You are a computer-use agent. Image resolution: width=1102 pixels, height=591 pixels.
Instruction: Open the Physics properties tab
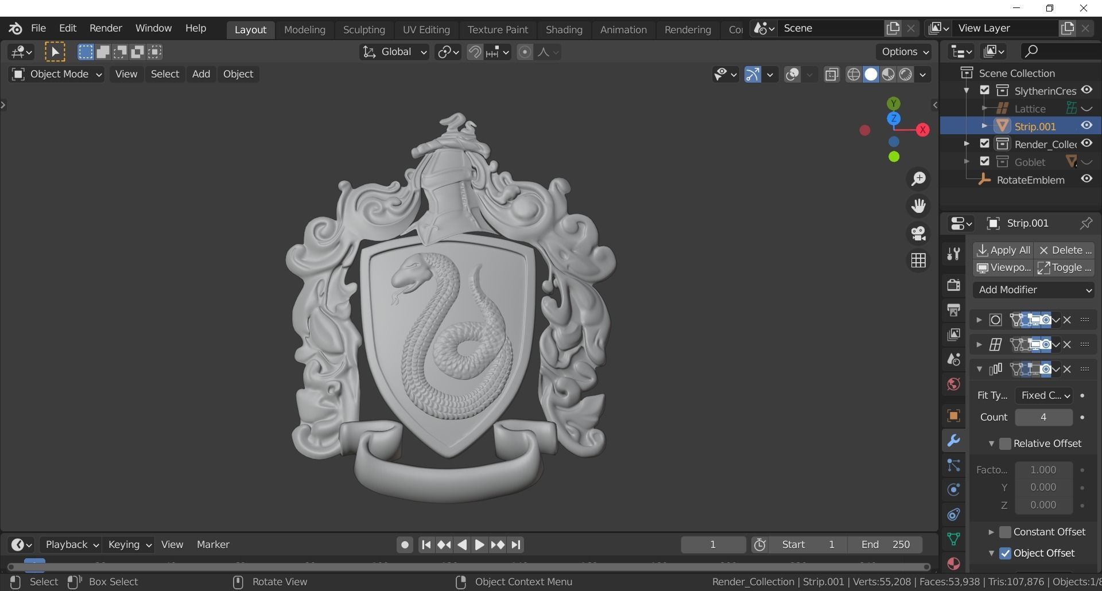[953, 489]
